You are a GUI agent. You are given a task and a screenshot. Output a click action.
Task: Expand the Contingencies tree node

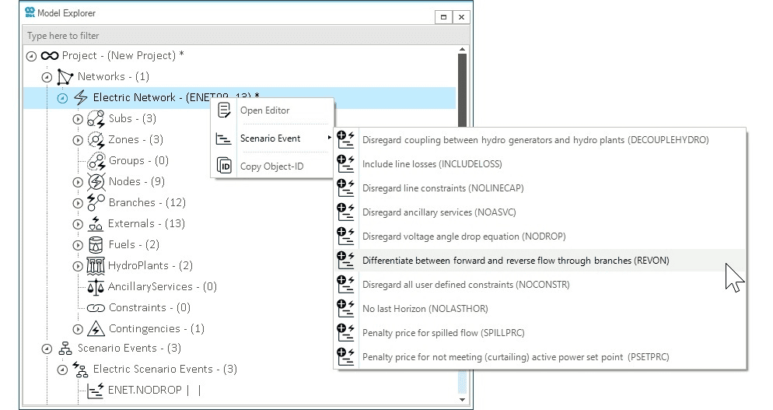(x=78, y=328)
